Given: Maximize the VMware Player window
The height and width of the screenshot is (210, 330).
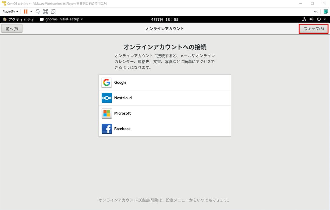Looking at the screenshot, I should 312,4.
